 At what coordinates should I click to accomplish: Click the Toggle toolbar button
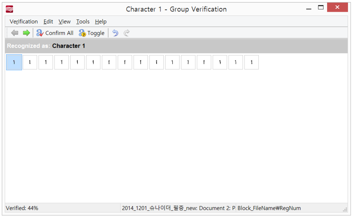(91, 33)
